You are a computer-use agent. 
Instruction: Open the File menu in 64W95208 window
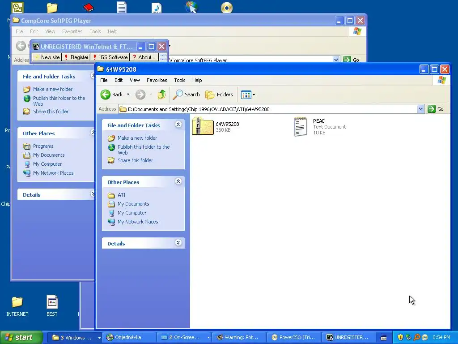[x=104, y=80]
